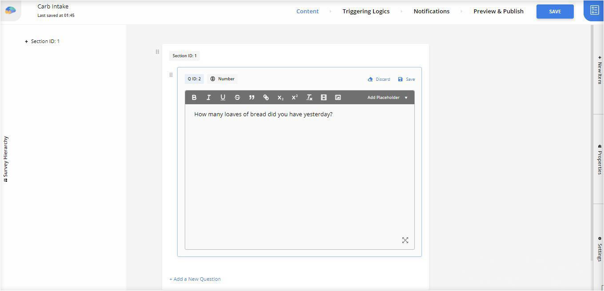Switch to the Triggering Logics tab
Image resolution: width=604 pixels, height=291 pixels.
tap(366, 12)
